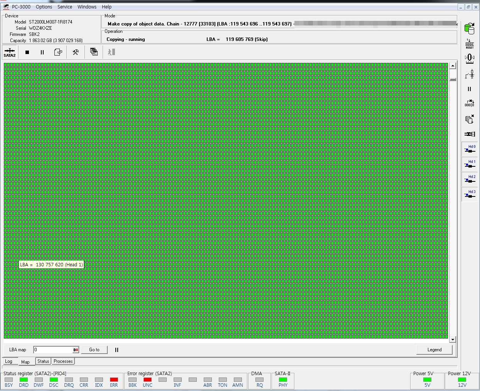480x391 pixels.
Task: Click the connector plug icon in the sidebar
Action: pyautogui.click(x=470, y=134)
